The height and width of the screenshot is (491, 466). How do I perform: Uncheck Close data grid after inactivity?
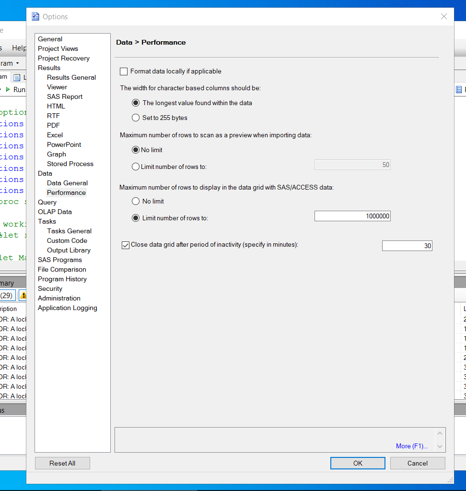pyautogui.click(x=126, y=245)
